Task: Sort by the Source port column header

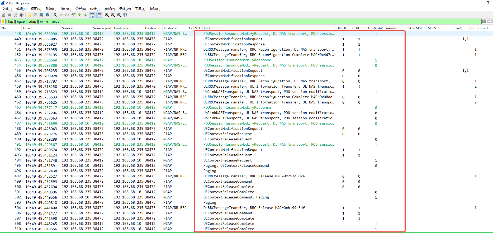Action: (102, 28)
